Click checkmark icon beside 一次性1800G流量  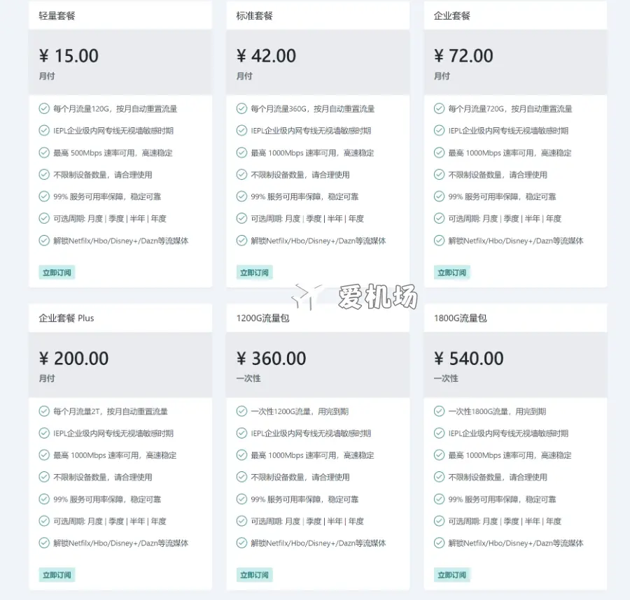pyautogui.click(x=439, y=411)
